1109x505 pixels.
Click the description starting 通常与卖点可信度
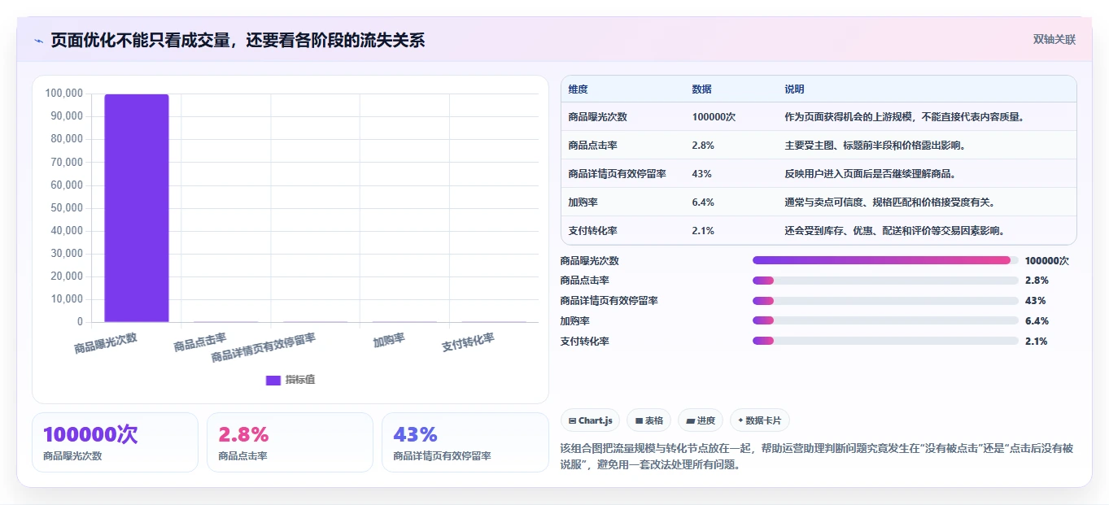[889, 202]
